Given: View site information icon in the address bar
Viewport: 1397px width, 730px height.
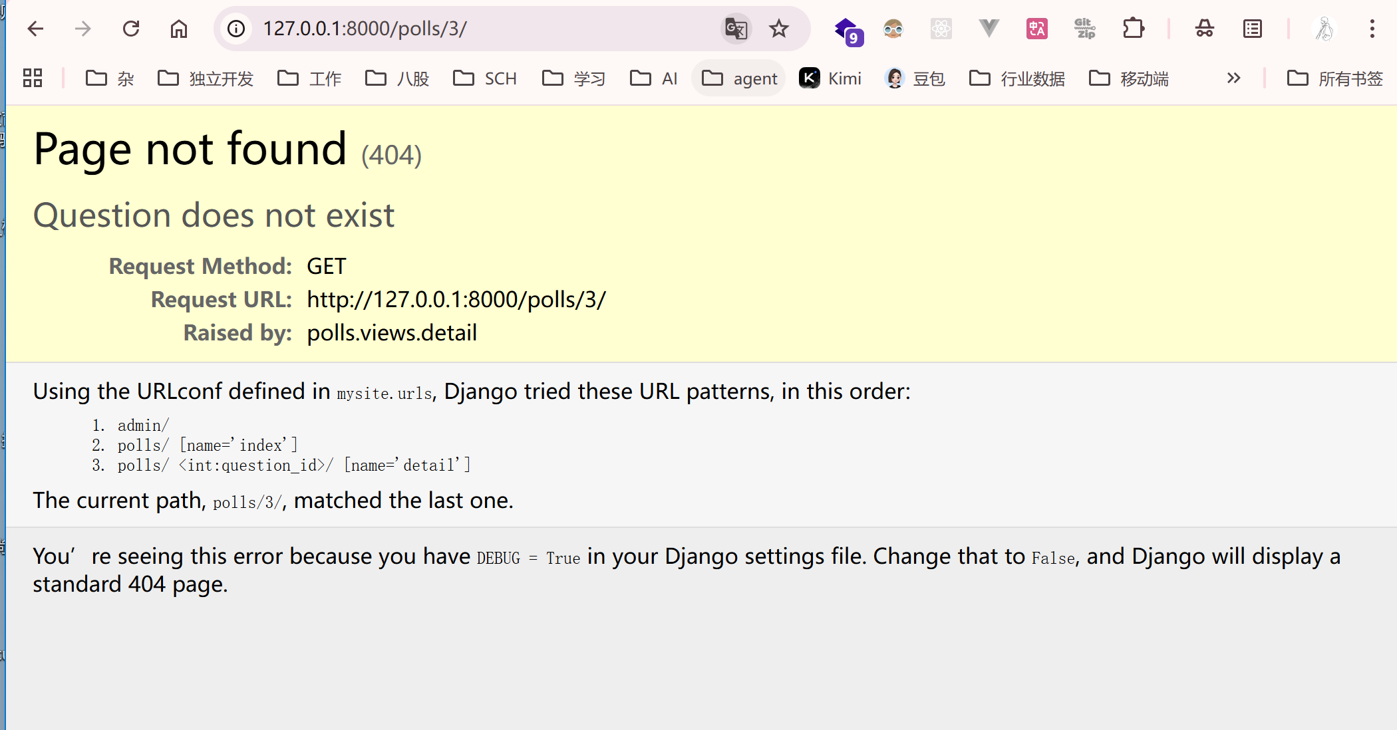Looking at the screenshot, I should [236, 29].
